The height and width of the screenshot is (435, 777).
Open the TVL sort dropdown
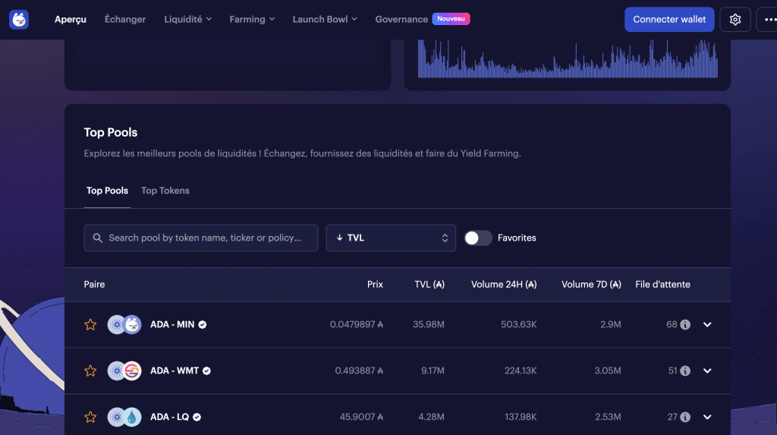tap(391, 238)
